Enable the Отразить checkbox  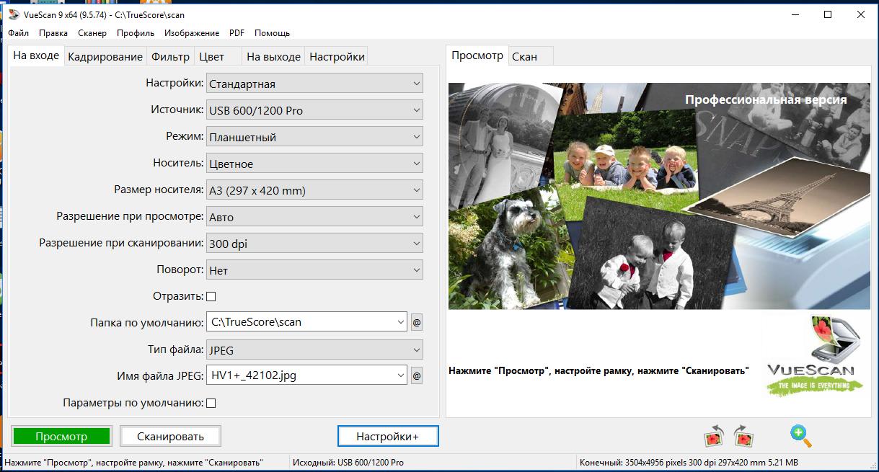pyautogui.click(x=211, y=296)
